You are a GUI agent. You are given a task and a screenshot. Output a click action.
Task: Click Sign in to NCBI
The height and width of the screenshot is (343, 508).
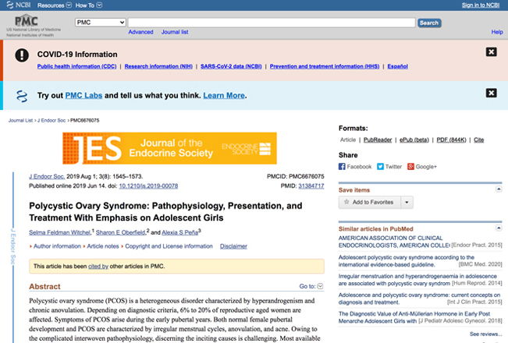pos(481,5)
